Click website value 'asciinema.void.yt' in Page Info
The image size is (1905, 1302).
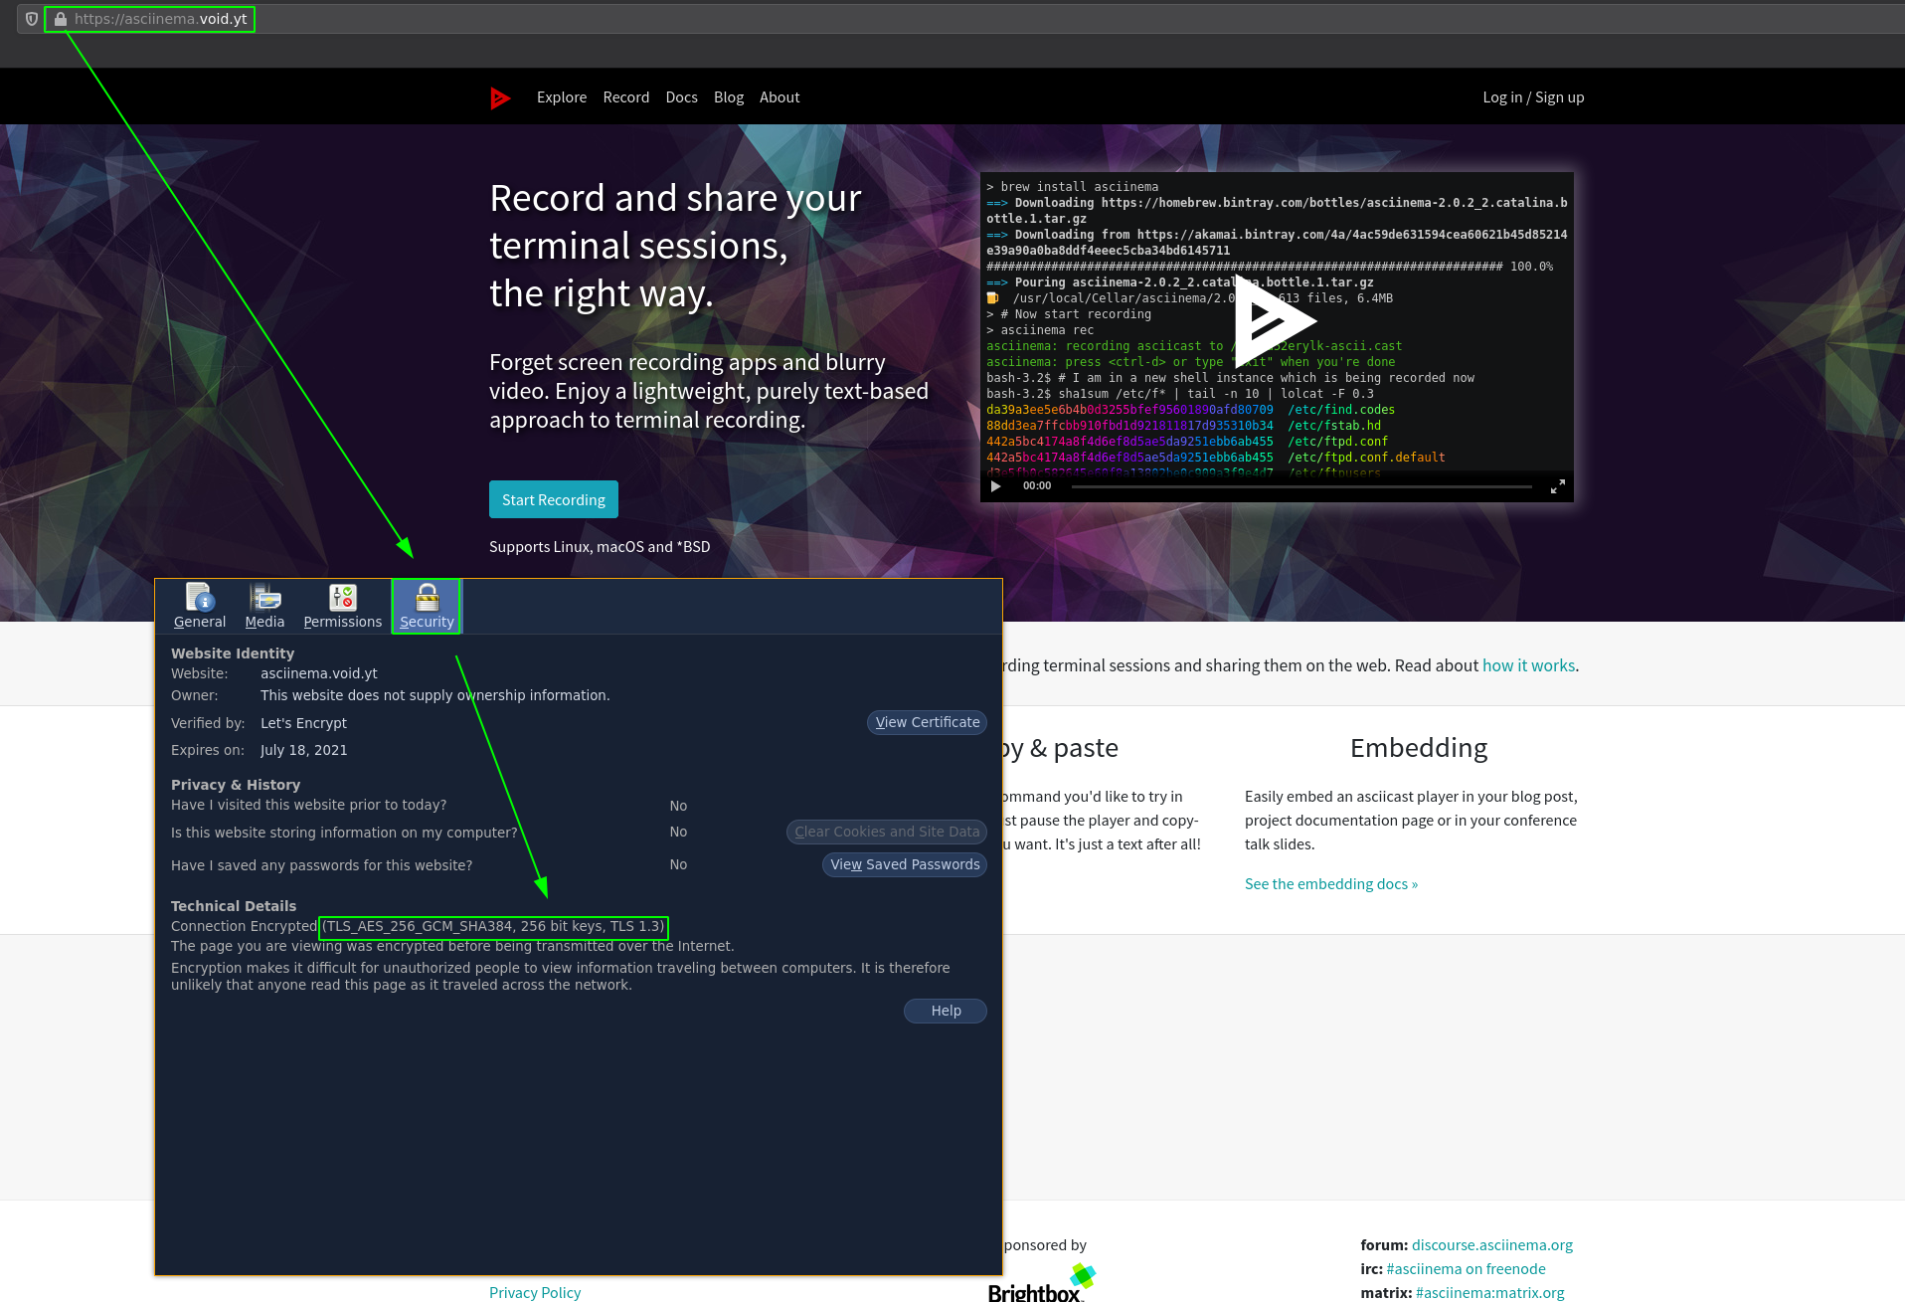(x=319, y=673)
